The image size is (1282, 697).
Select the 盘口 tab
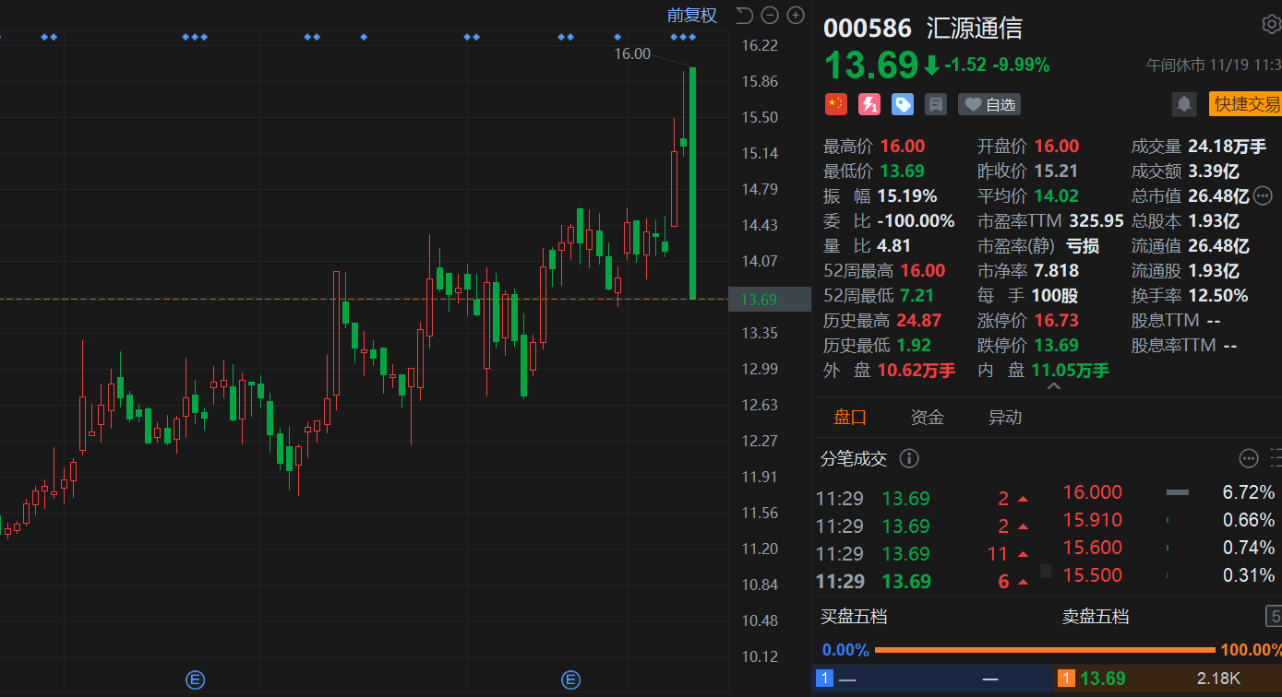click(850, 418)
